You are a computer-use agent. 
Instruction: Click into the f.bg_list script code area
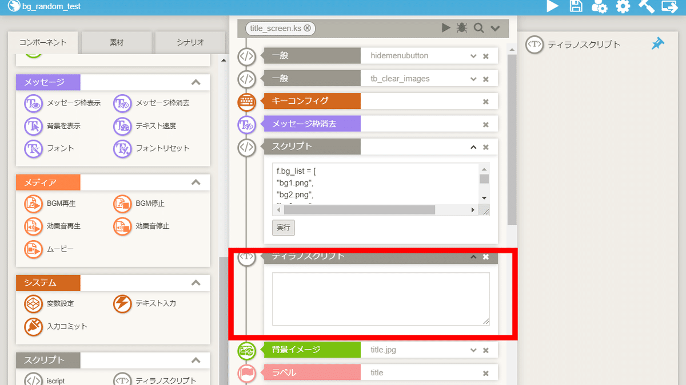pos(376,184)
